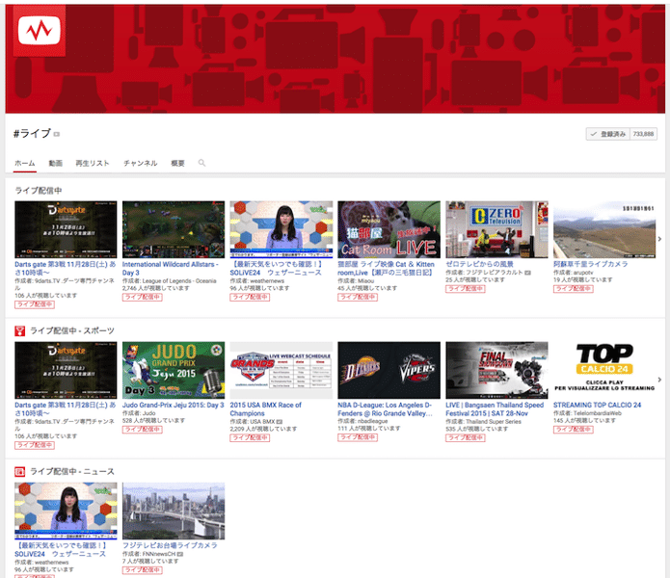Open the channel search magnifier icon
The height and width of the screenshot is (578, 670).
[201, 163]
